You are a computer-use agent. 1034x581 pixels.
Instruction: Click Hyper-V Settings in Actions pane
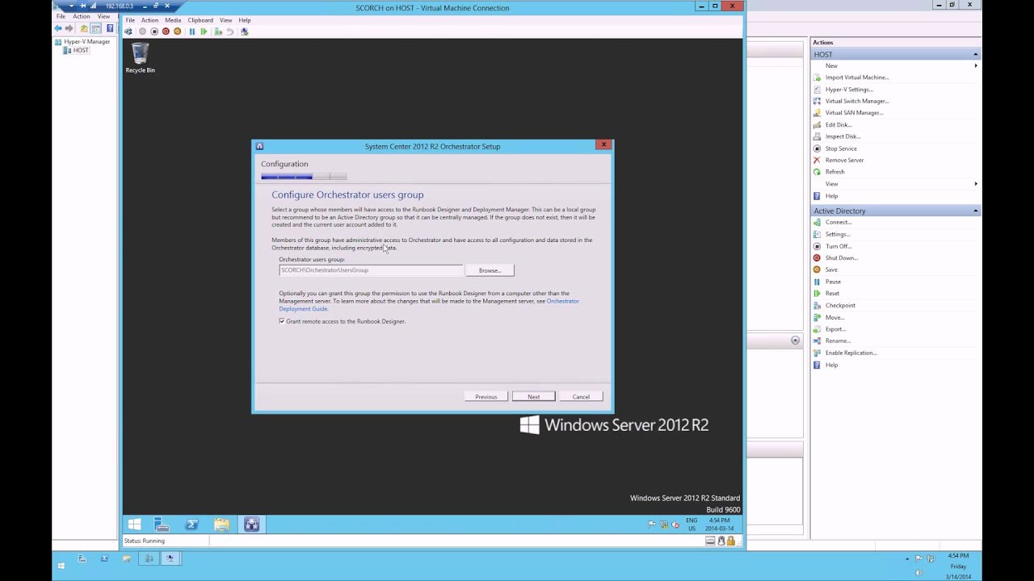[849, 90]
